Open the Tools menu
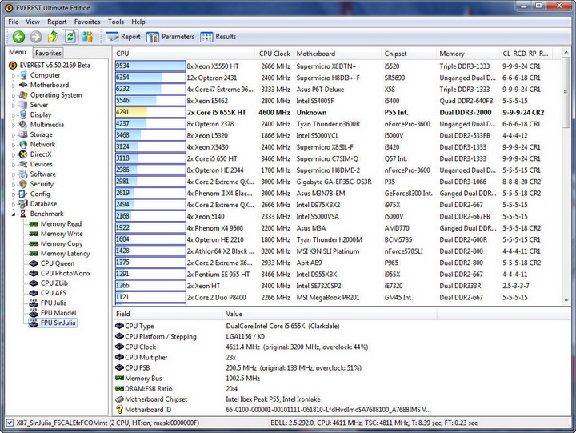 pos(116,22)
